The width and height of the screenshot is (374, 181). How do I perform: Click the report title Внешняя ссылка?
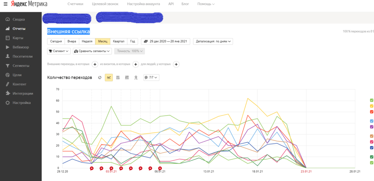[68, 31]
